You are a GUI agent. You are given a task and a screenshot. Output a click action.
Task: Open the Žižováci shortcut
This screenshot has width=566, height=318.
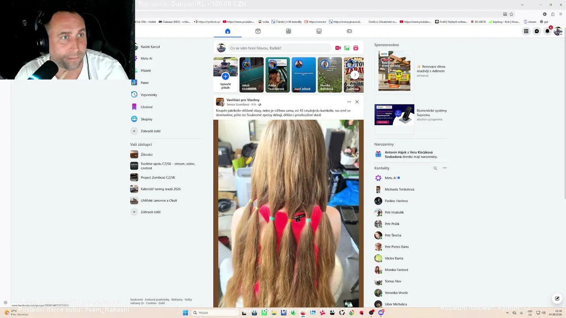146,155
